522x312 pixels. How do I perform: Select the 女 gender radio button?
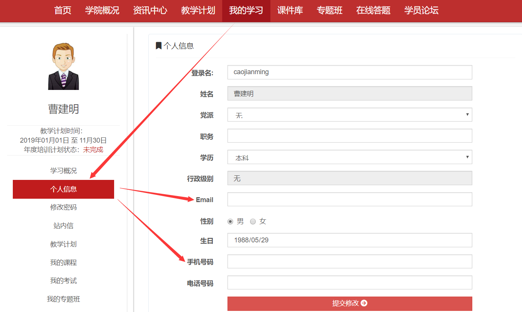(x=253, y=222)
